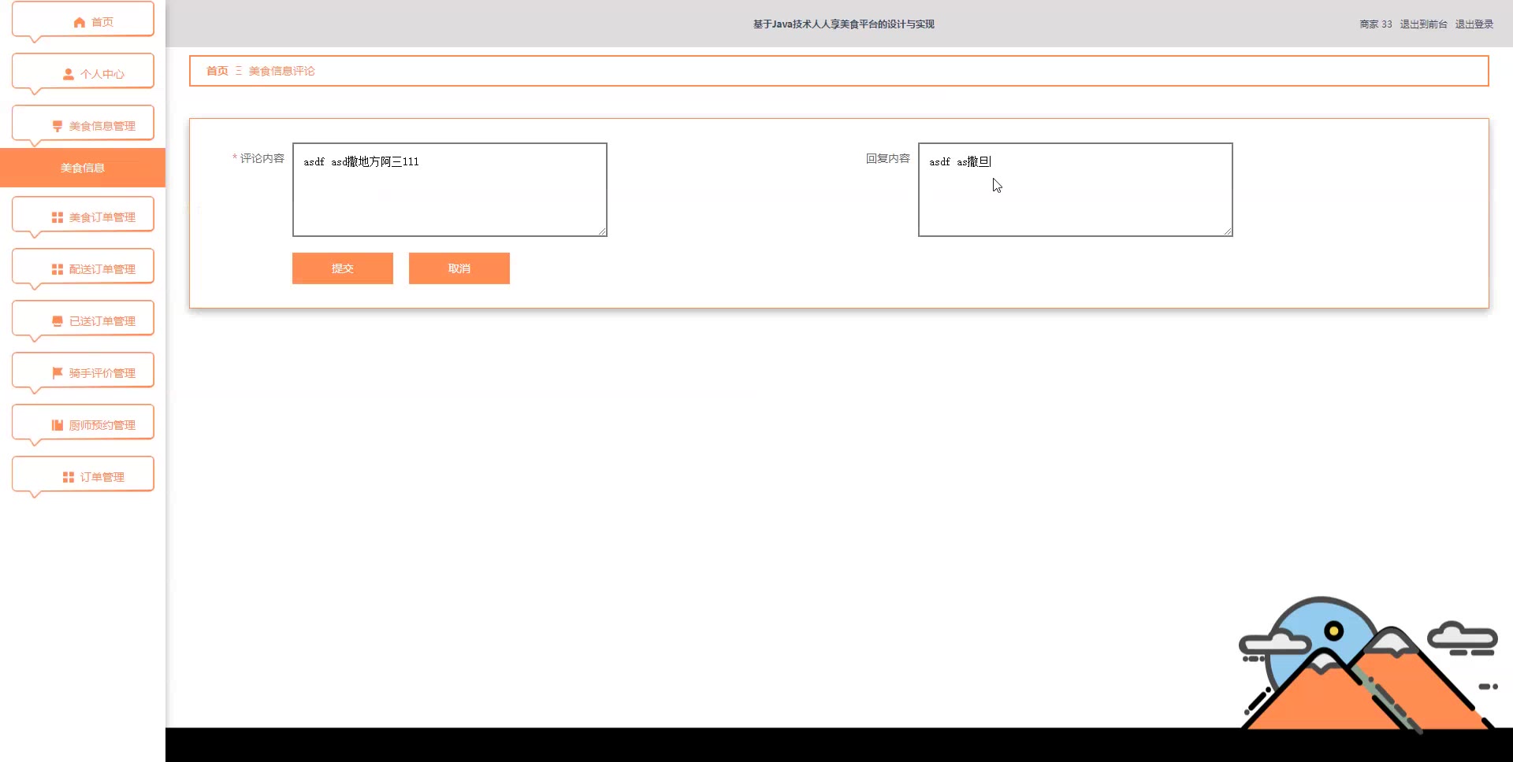Collapse the 美食信息管理 menu

[83, 124]
